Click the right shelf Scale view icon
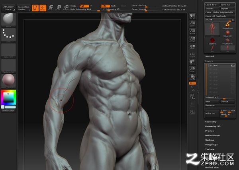 (x=192, y=70)
